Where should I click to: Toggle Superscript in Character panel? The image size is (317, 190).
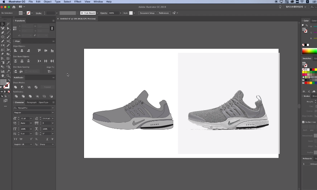pyautogui.click(x=31, y=139)
